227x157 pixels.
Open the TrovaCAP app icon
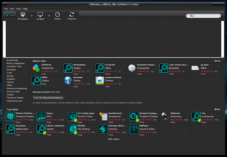point(100,68)
